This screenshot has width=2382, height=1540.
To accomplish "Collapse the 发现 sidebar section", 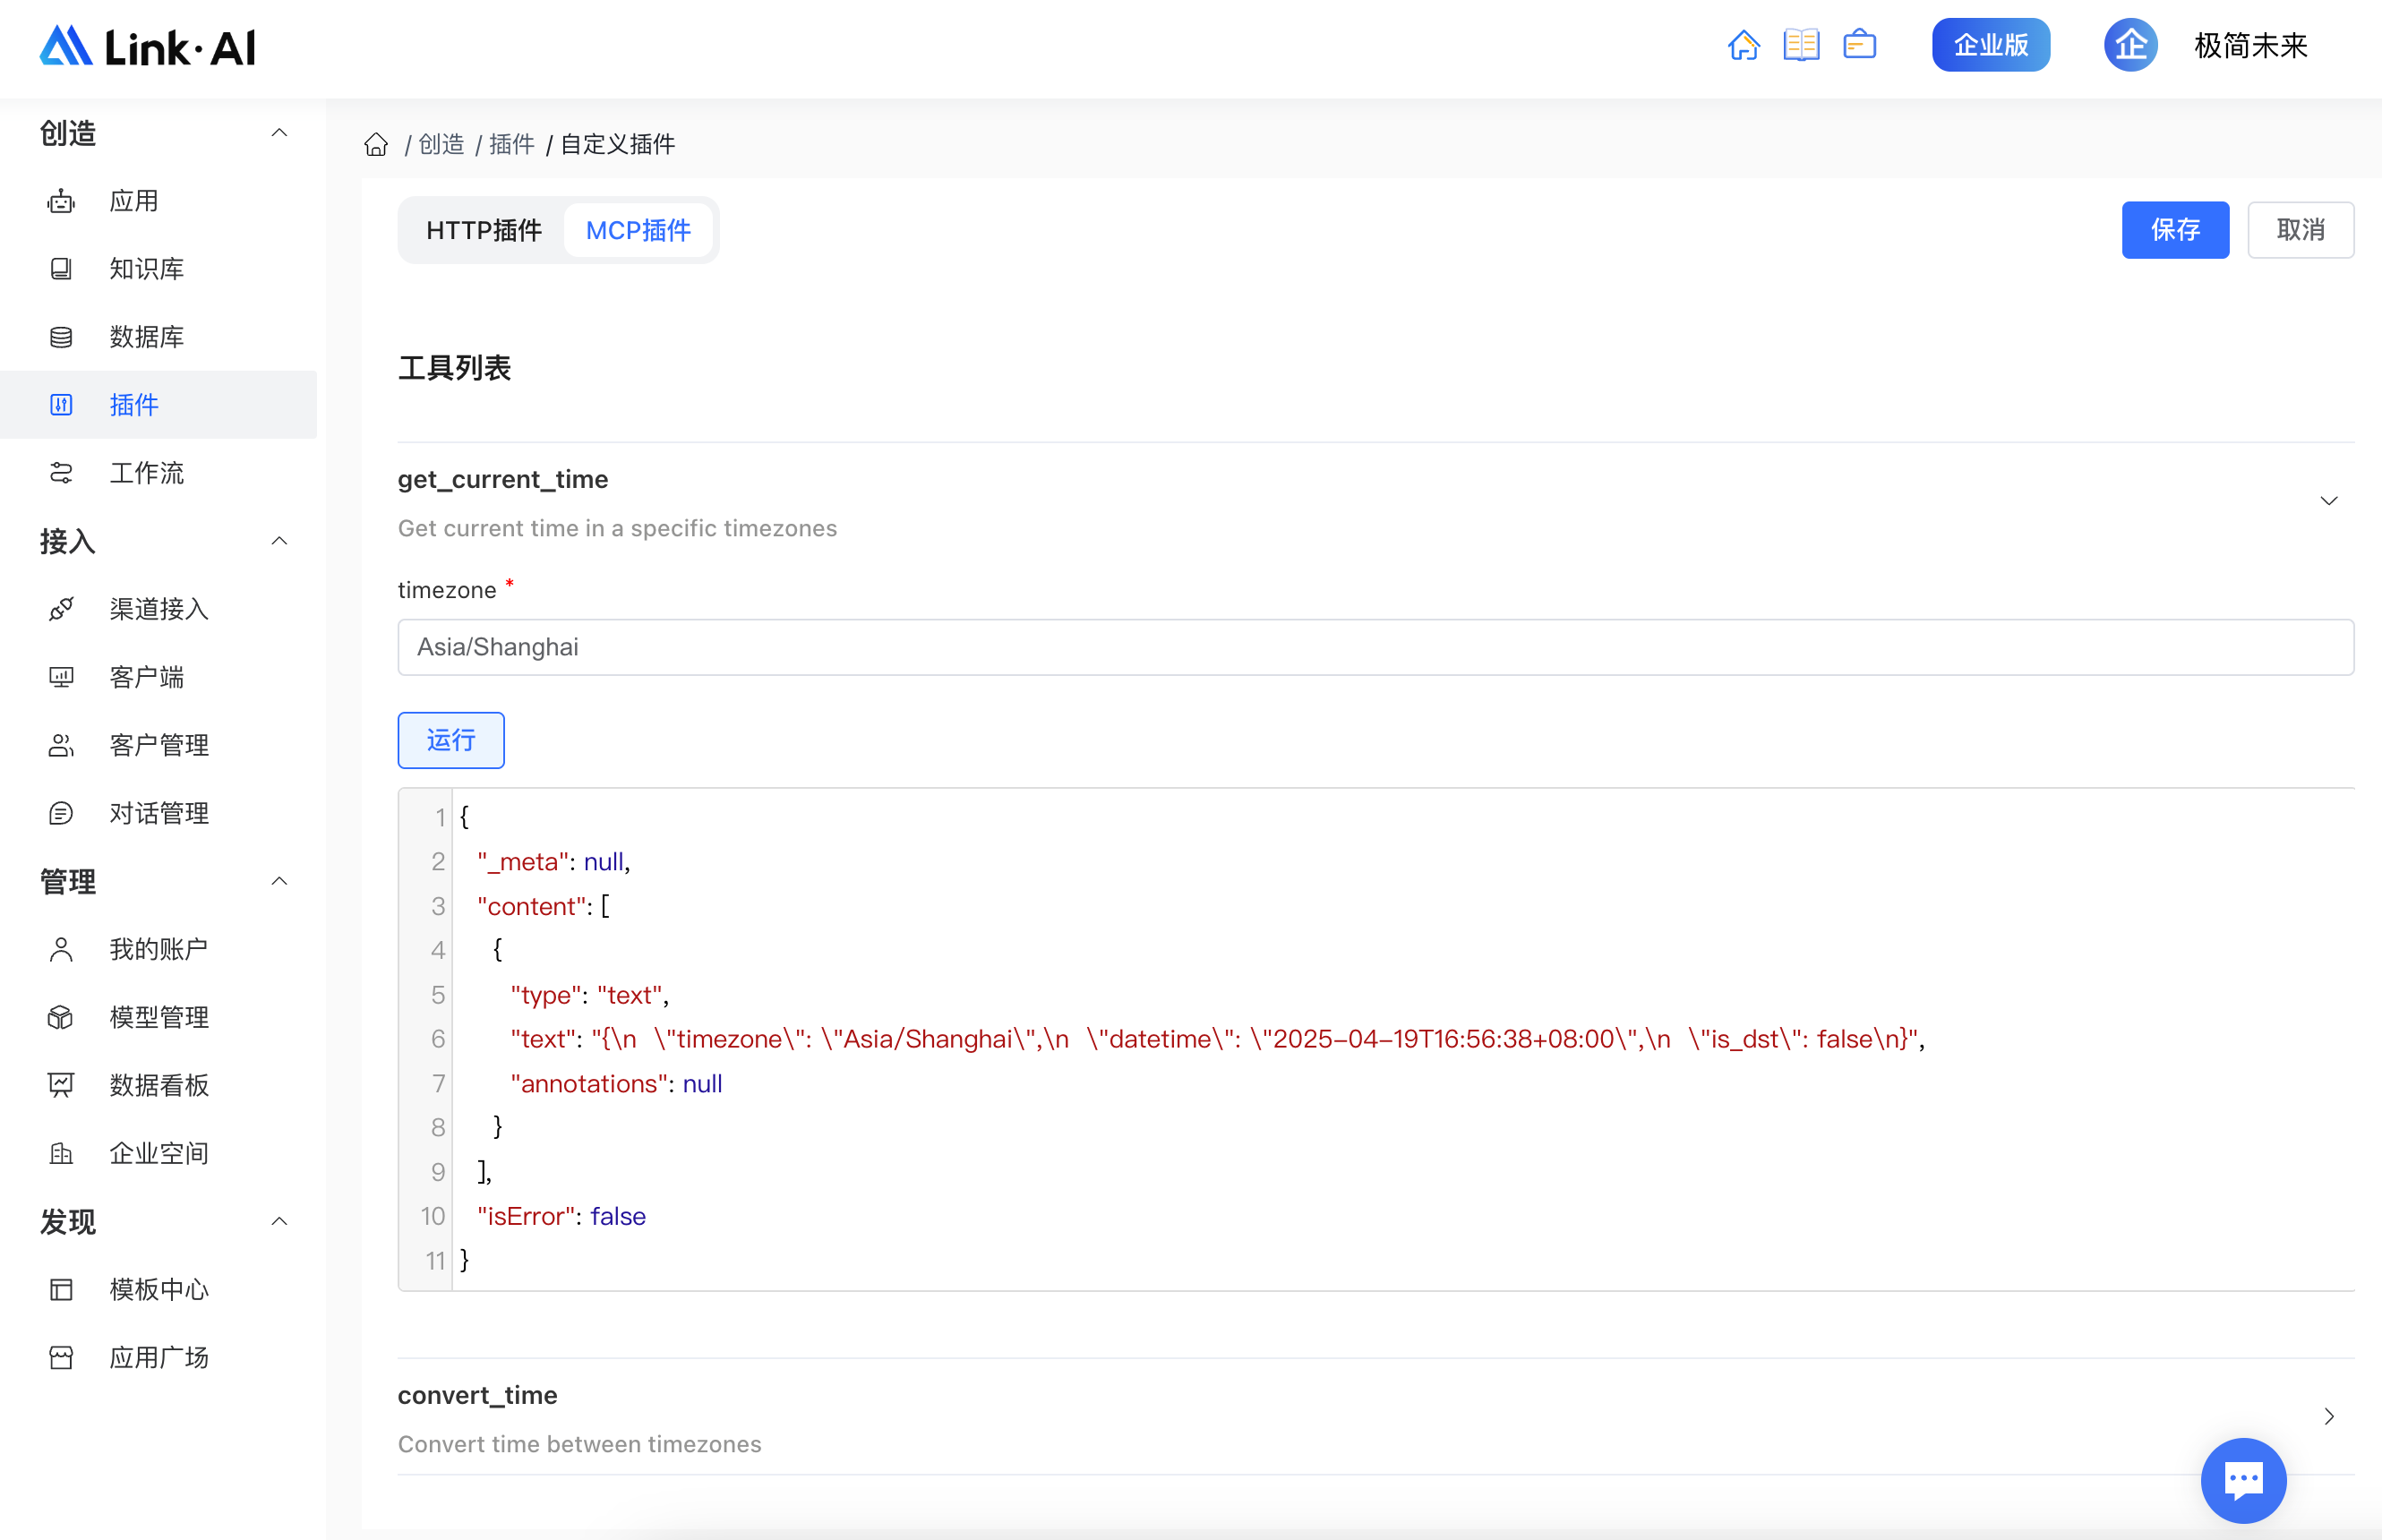I will point(280,1221).
